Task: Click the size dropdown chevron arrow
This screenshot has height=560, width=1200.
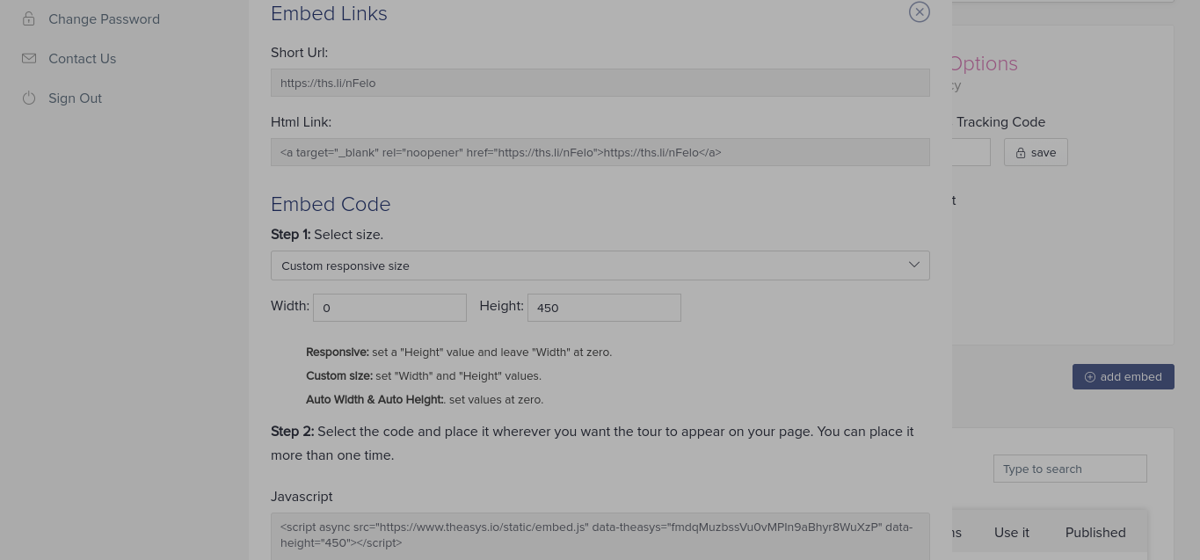Action: pos(913,265)
